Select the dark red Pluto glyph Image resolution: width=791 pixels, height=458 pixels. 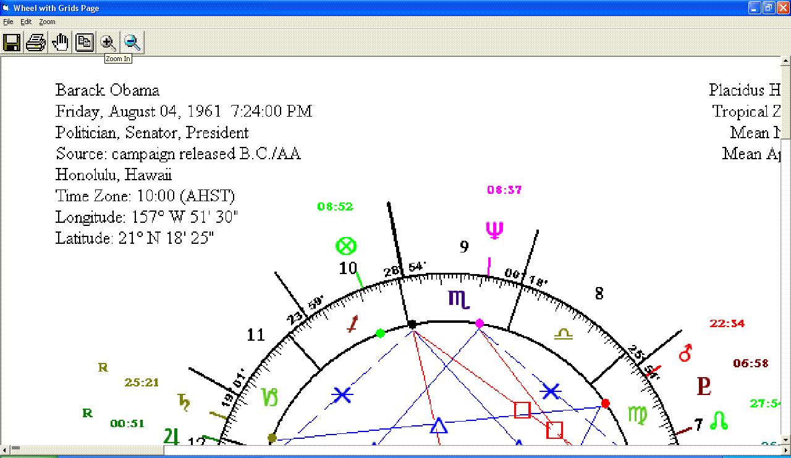tap(704, 386)
